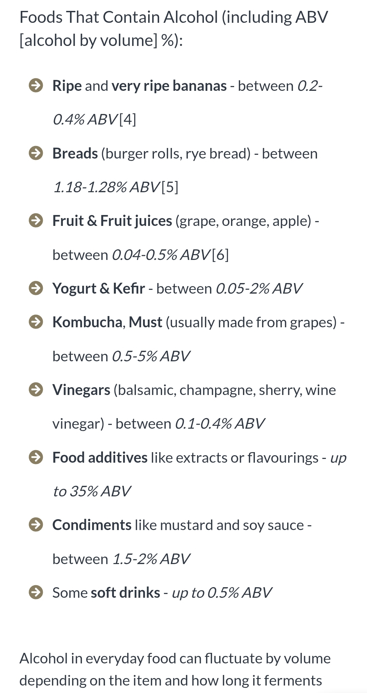367x693 pixels.
Task: Click the arrow bullet beside Kombucha, Must
Action: (36, 322)
